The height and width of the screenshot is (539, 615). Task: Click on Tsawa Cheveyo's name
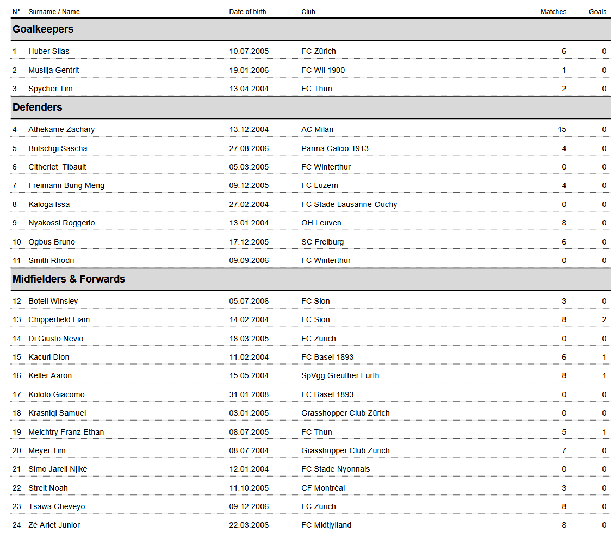click(x=57, y=507)
